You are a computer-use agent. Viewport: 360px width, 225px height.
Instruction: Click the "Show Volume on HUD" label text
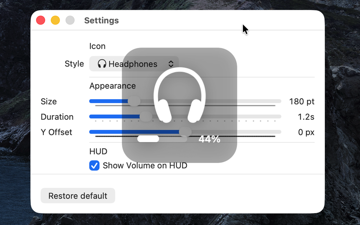[x=145, y=166]
